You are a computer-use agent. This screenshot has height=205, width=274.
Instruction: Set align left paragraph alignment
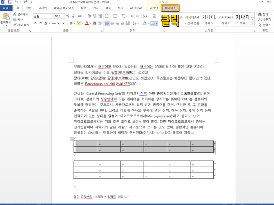point(107,23)
